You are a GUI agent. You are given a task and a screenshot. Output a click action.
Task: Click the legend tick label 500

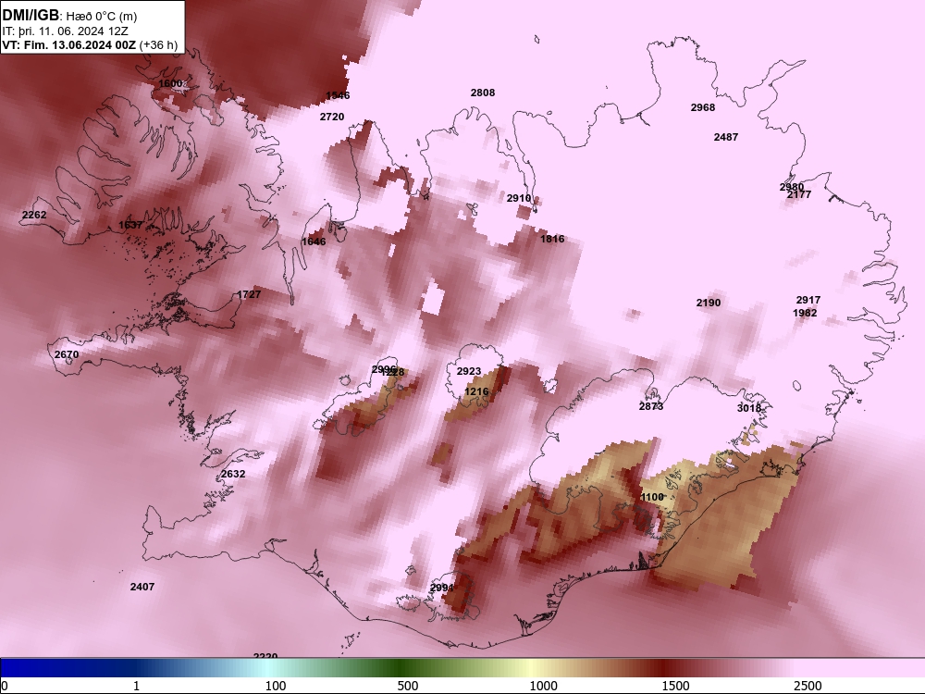408,686
